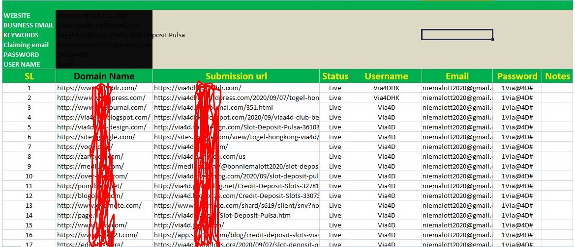Select SL number 13 cell
575x247 pixels.
(x=29, y=206)
